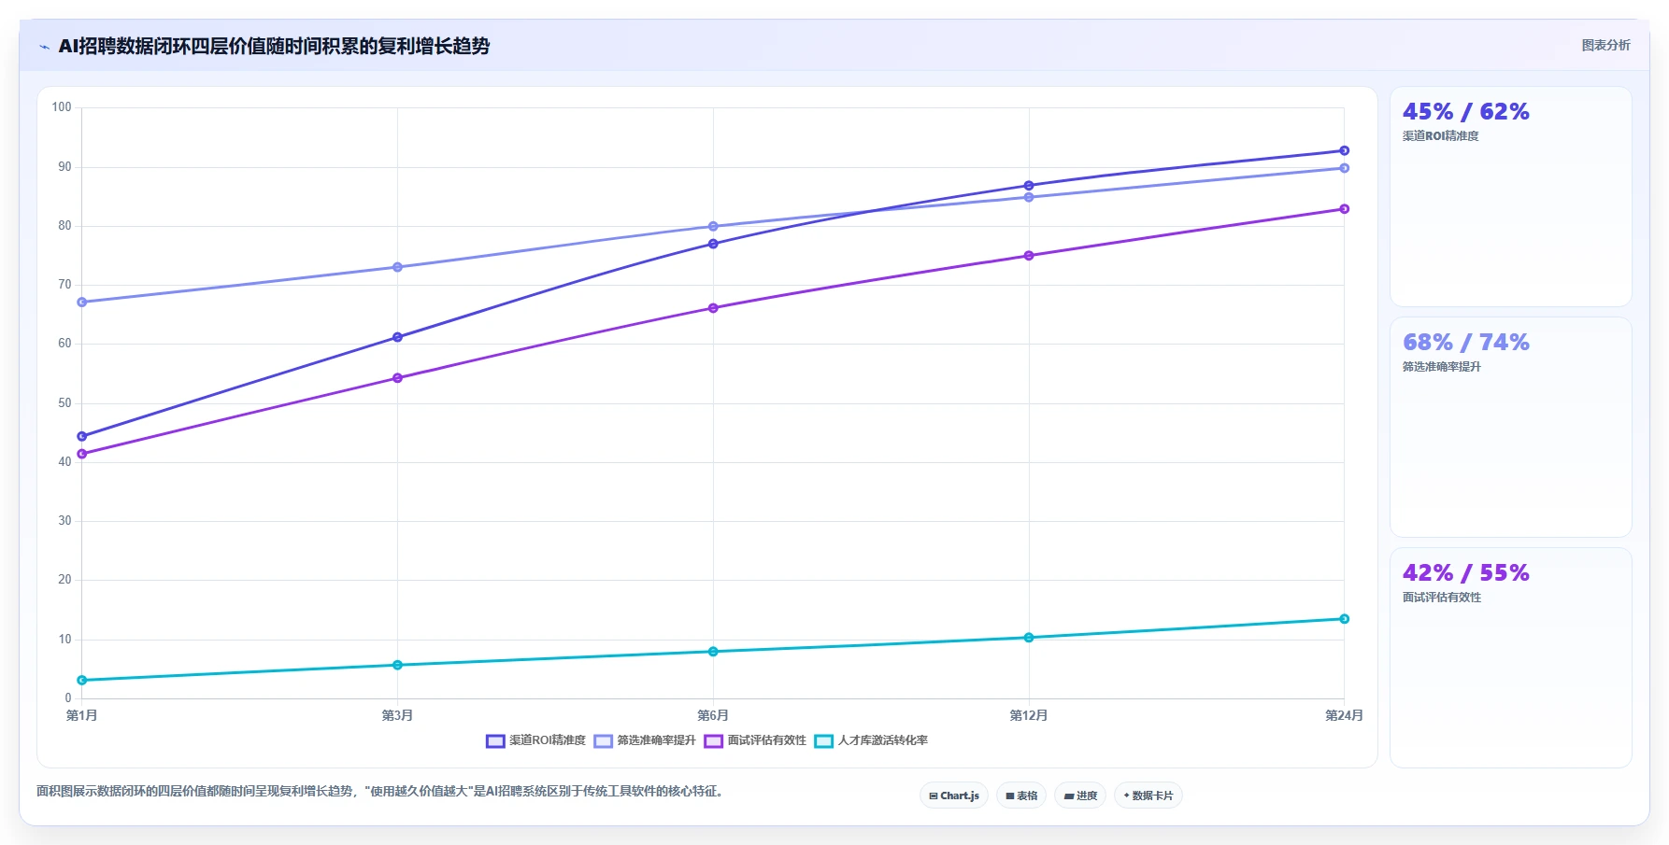The height and width of the screenshot is (845, 1669).
Task: Click the 人才库激活转化率 legend color box
Action: 823,741
